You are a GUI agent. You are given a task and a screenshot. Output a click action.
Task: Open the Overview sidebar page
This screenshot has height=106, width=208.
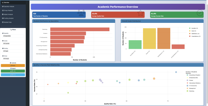[x=13, y=3]
